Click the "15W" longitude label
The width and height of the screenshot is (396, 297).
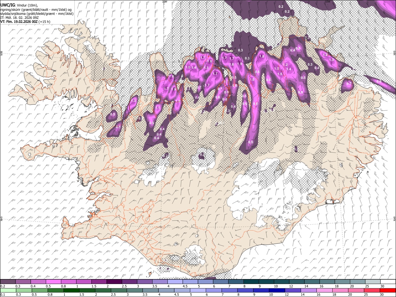click(x=328, y=2)
